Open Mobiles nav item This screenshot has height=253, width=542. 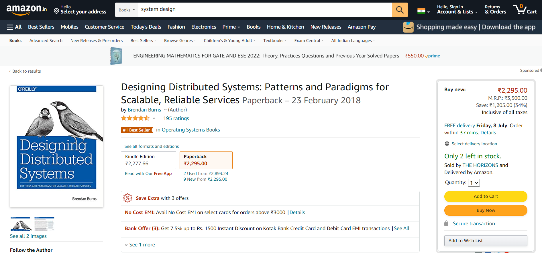coord(69,27)
